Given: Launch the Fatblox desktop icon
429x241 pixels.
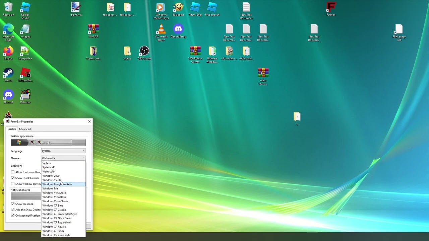Looking at the screenshot, I should [x=331, y=9].
